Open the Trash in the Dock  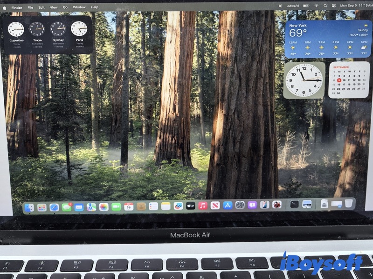349,203
